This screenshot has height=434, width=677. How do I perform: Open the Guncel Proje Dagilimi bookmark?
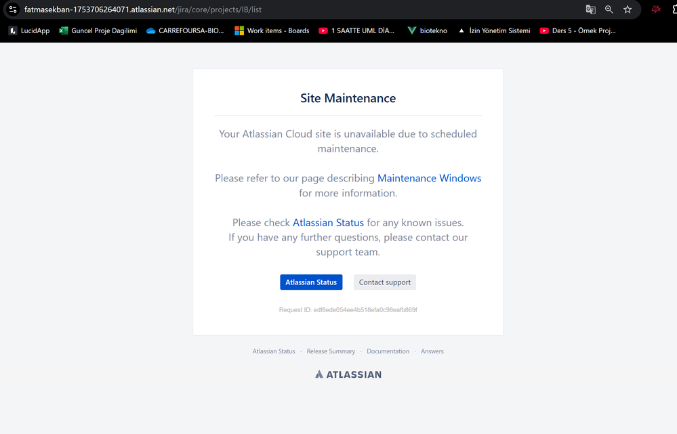(x=98, y=30)
